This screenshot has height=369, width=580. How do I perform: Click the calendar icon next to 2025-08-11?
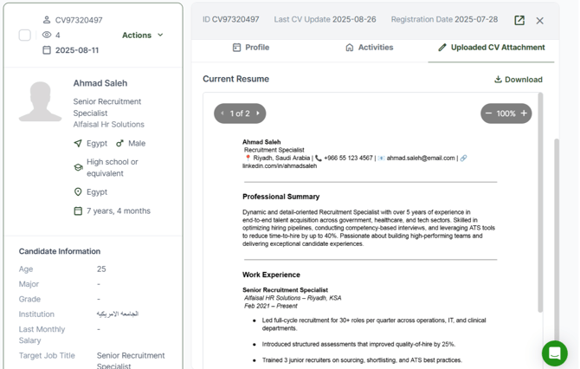click(x=47, y=50)
